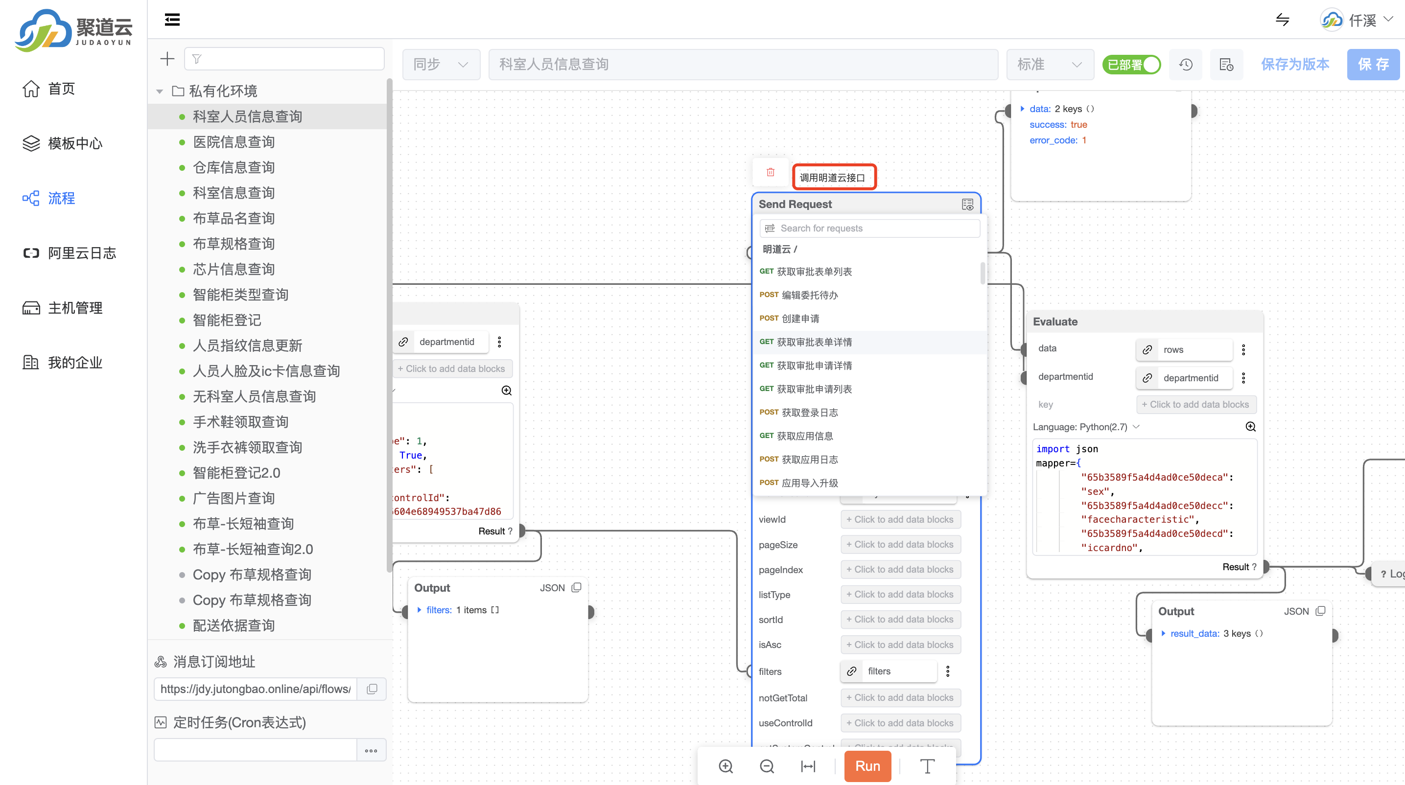Open options for Evaluate departmentid block
Viewport: 1405px width, 785px height.
pos(1243,377)
